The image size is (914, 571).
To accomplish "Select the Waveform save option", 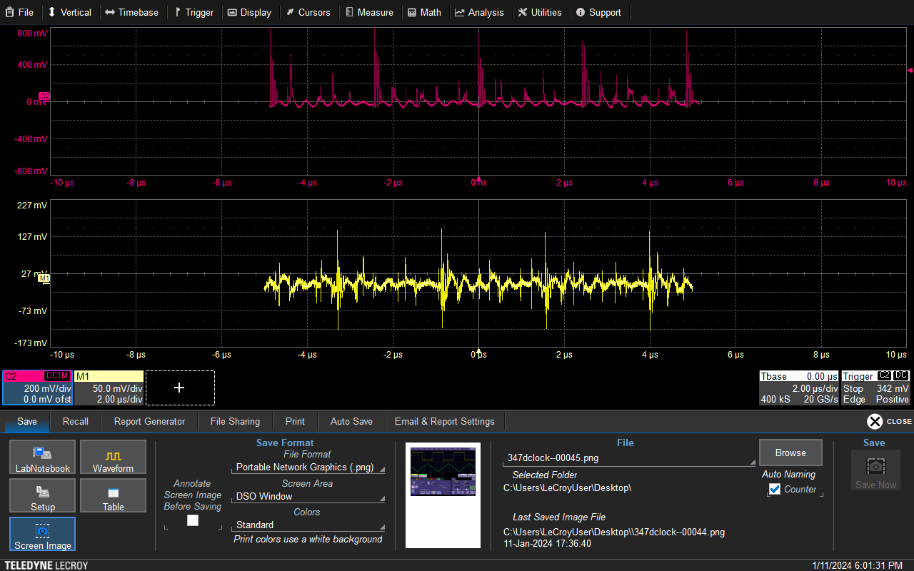I will (113, 457).
